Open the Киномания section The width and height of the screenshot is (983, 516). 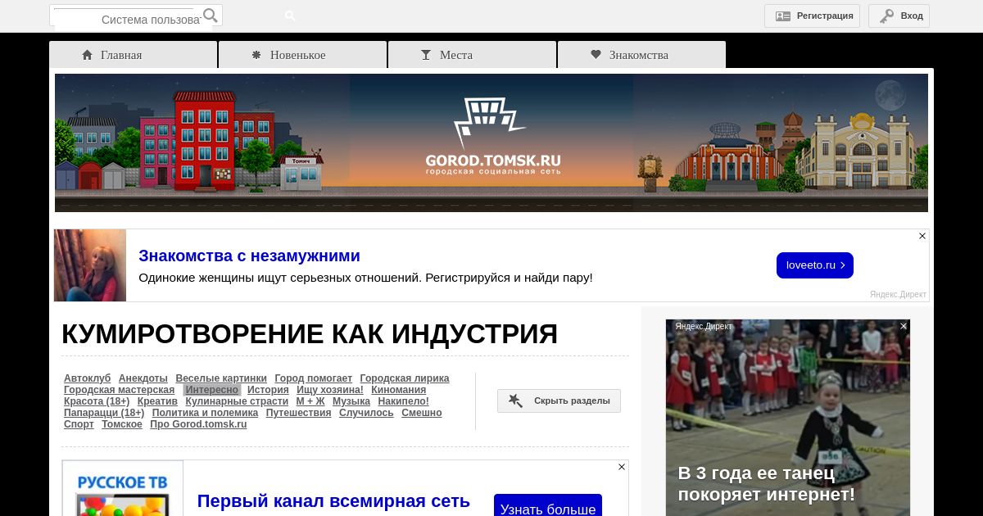399,390
